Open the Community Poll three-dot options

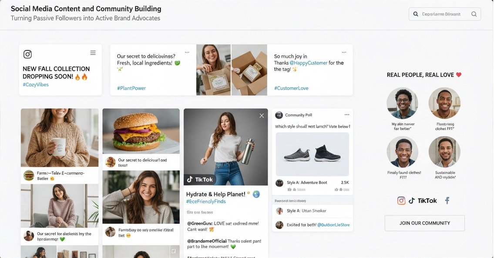[347, 115]
